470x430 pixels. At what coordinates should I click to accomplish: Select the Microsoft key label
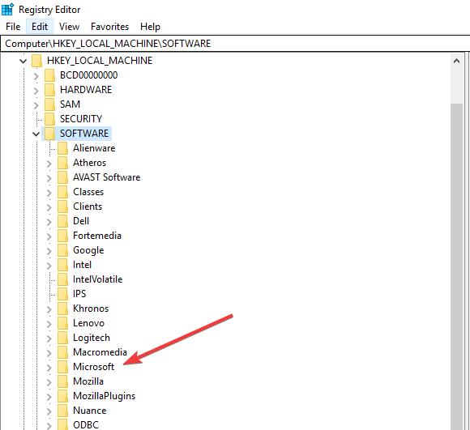point(93,367)
